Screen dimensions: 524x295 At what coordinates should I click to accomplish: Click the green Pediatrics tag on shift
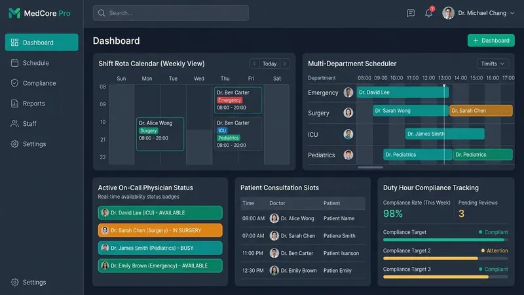[x=229, y=138]
